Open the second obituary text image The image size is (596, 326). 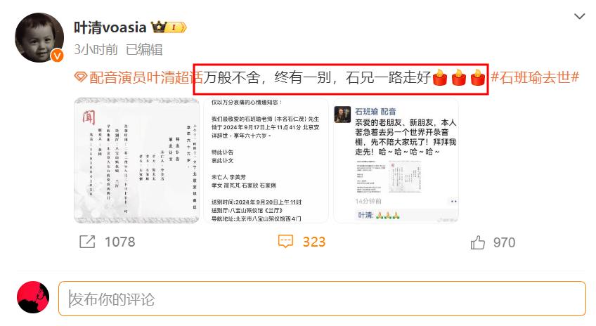tap(266, 160)
